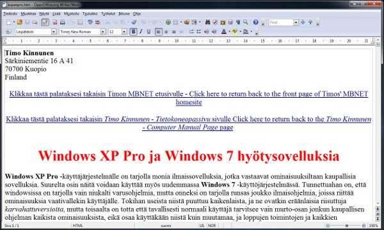The width and height of the screenshot is (384, 230).
Task: Click the New document icon
Action: 8,22
